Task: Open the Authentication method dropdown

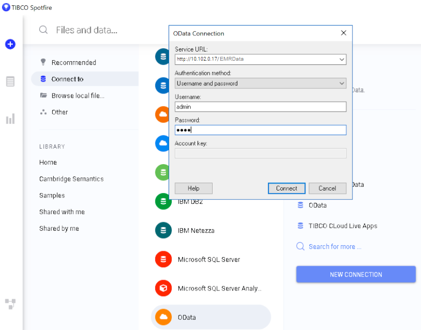Action: [260, 84]
